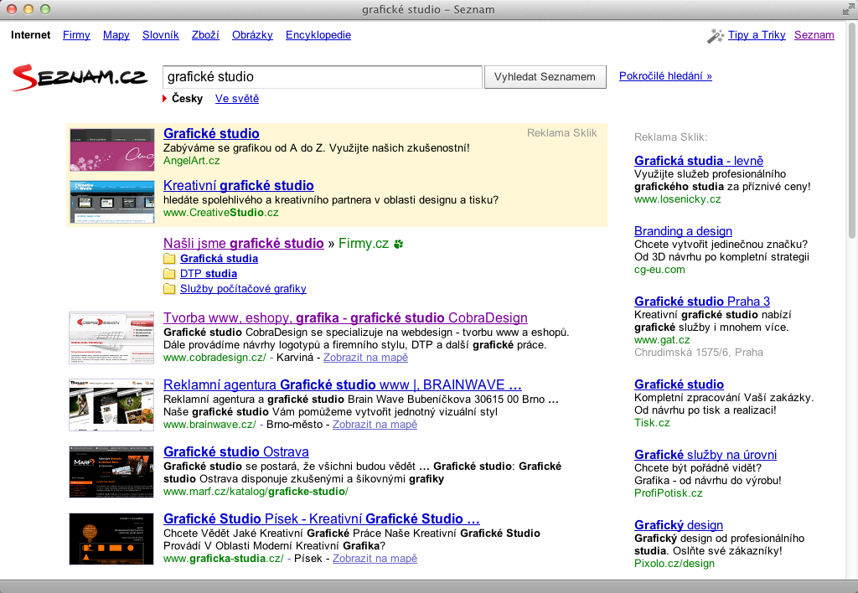
Task: Click the www.graficka-studia.cz/ URL text
Action: tap(223, 559)
